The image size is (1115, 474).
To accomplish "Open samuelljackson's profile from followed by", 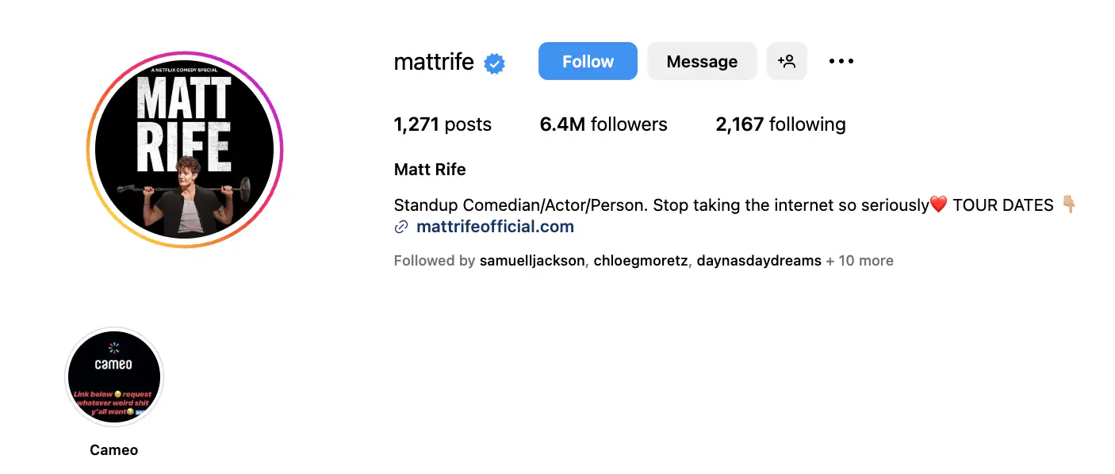I will (532, 261).
